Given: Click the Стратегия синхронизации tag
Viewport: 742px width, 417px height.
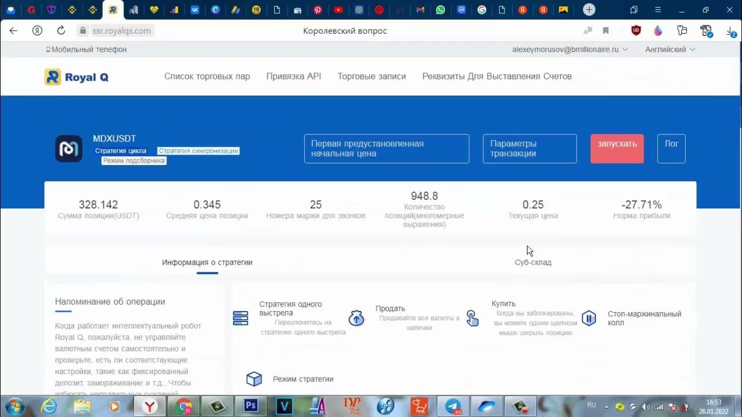Looking at the screenshot, I should 198,151.
